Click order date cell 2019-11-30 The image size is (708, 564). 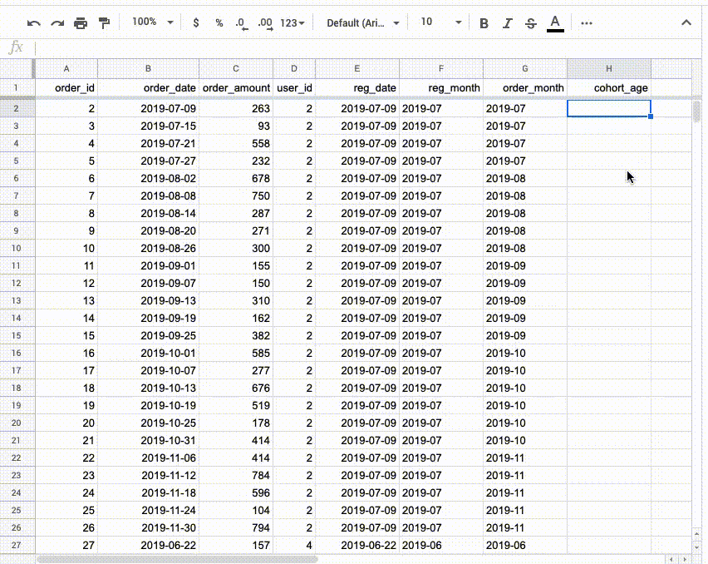pos(148,528)
